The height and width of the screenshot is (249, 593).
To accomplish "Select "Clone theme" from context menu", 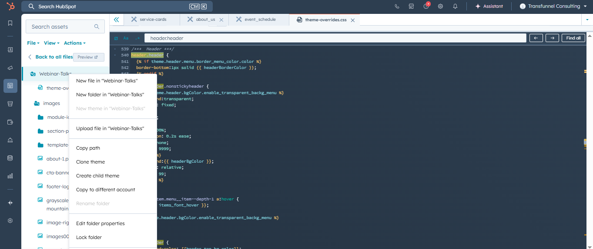I will tap(90, 162).
